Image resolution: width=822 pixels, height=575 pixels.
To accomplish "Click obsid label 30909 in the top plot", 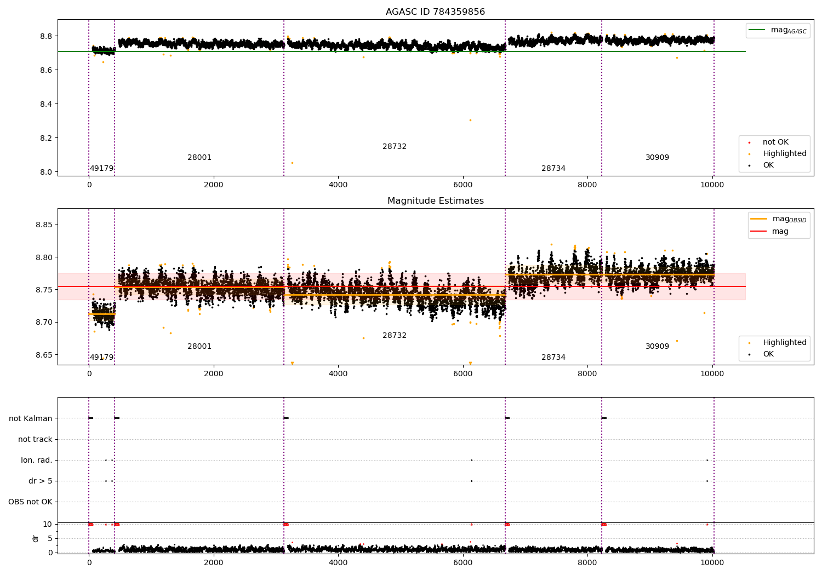I will point(657,158).
